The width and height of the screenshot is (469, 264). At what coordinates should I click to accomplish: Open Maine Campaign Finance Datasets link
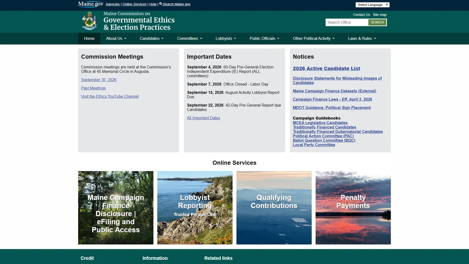(335, 91)
